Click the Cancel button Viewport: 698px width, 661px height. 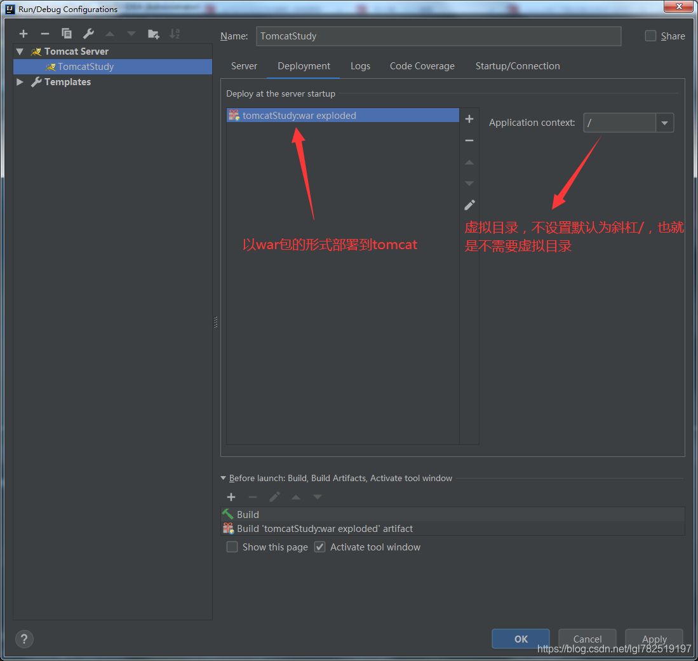[587, 639]
